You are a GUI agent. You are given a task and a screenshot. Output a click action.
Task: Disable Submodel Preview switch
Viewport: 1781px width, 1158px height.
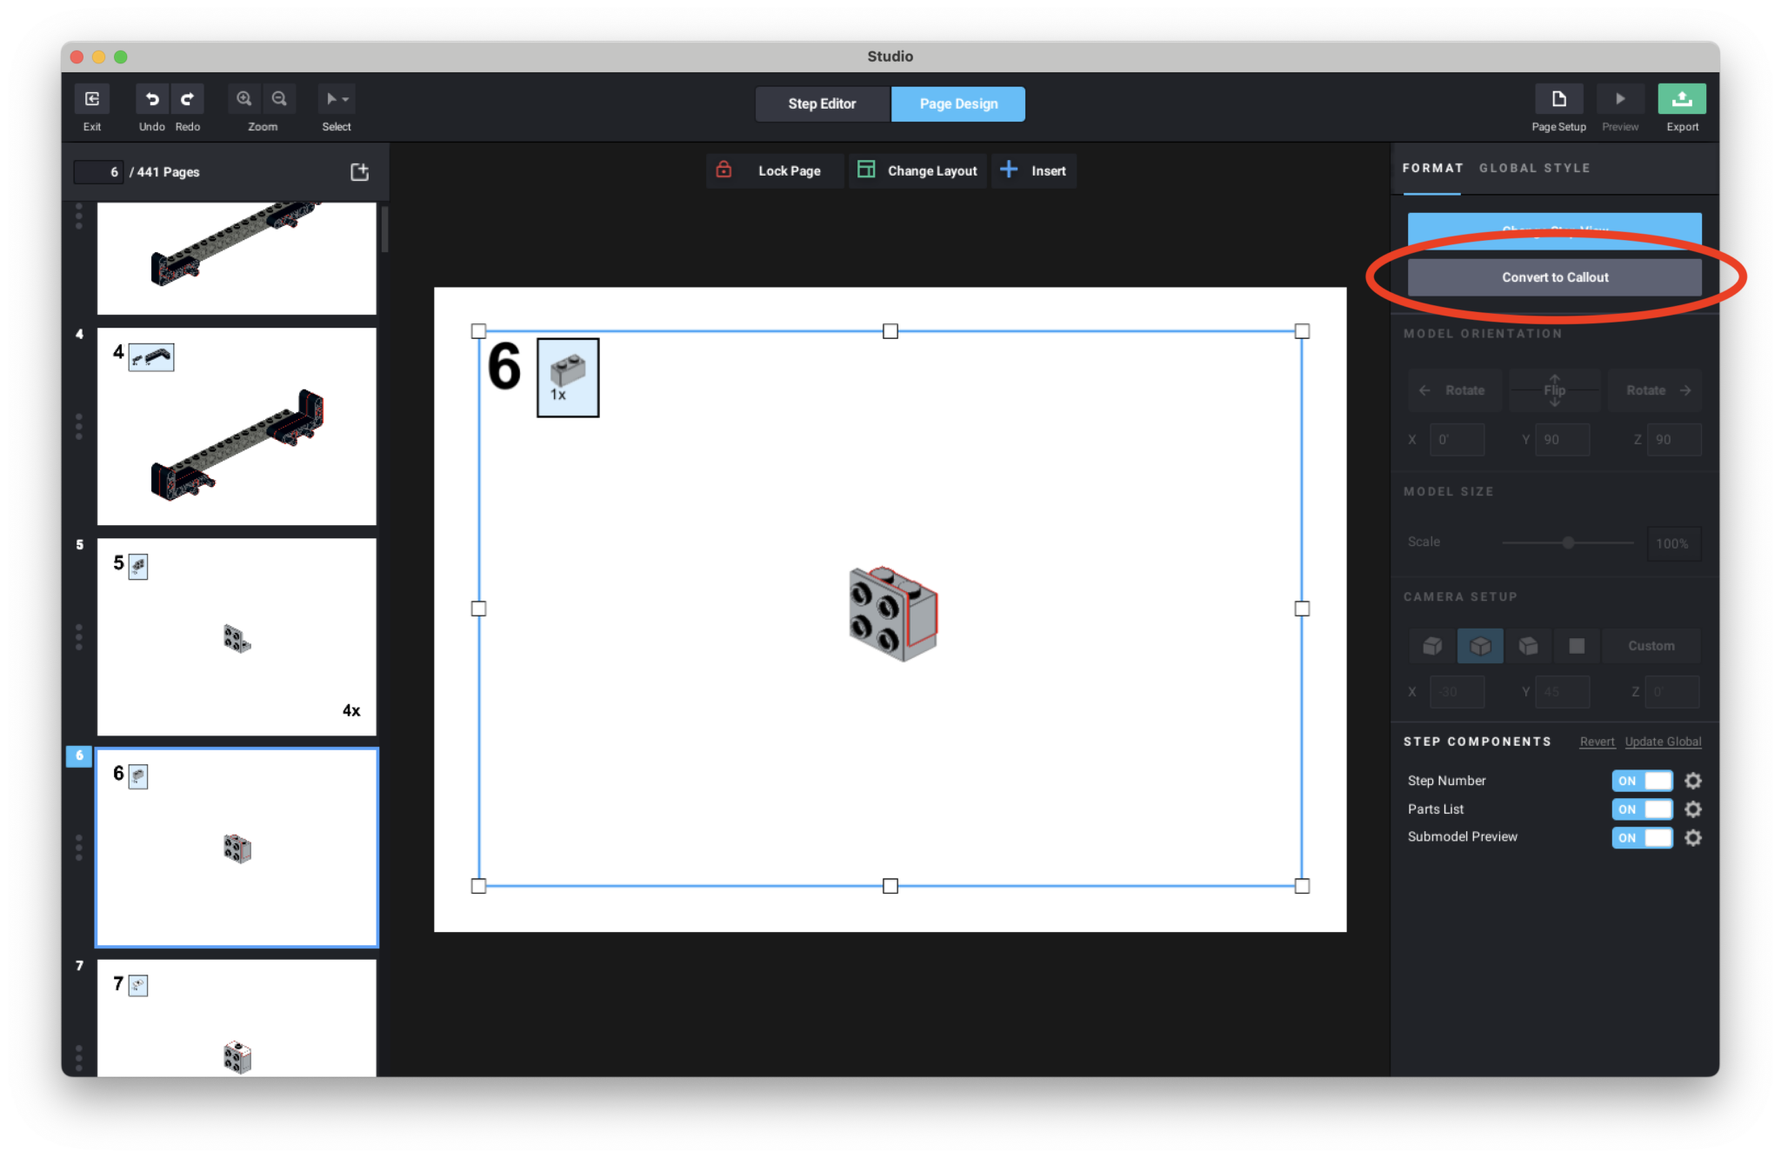click(x=1642, y=837)
